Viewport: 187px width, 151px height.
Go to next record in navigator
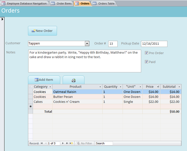[63, 143]
